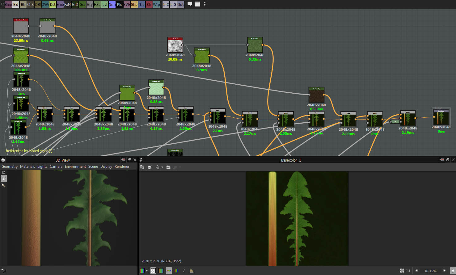Open the Lights menu in 3D View
Screen dimensions: 456x275
tap(42, 167)
